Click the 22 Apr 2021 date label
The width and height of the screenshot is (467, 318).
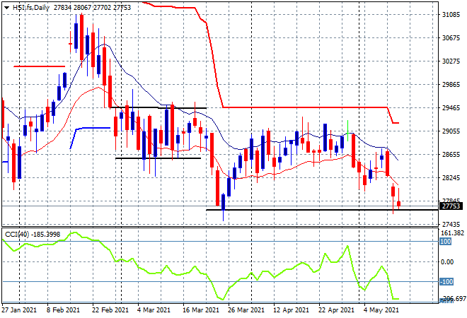tap(336, 310)
